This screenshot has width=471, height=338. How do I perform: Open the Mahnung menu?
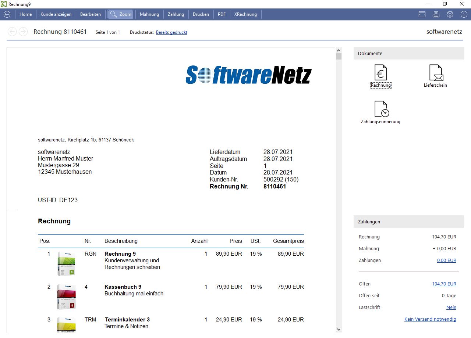pos(149,14)
